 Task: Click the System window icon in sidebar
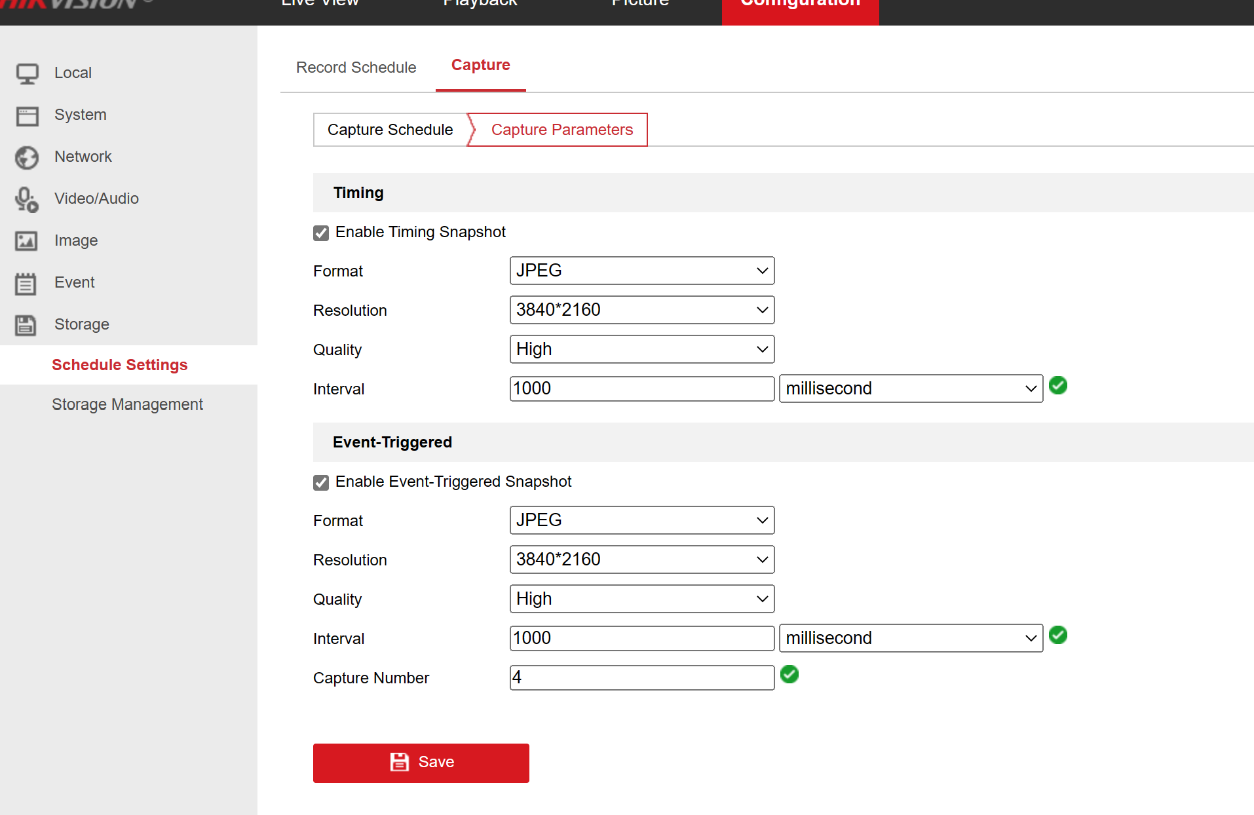pyautogui.click(x=27, y=116)
